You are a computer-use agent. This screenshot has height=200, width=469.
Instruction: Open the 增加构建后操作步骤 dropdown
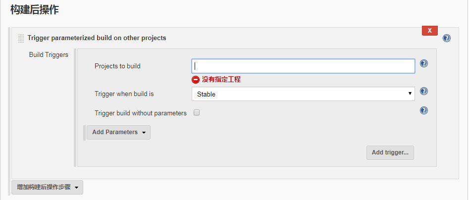(x=47, y=188)
